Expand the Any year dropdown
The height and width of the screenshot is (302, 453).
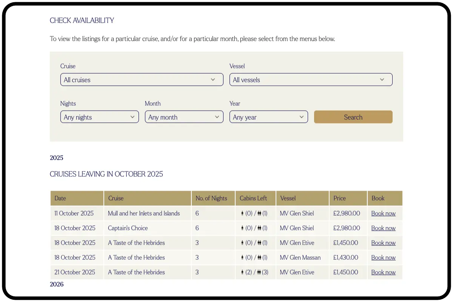pyautogui.click(x=268, y=117)
